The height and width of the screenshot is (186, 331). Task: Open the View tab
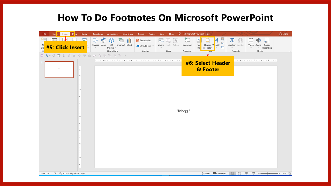point(162,34)
